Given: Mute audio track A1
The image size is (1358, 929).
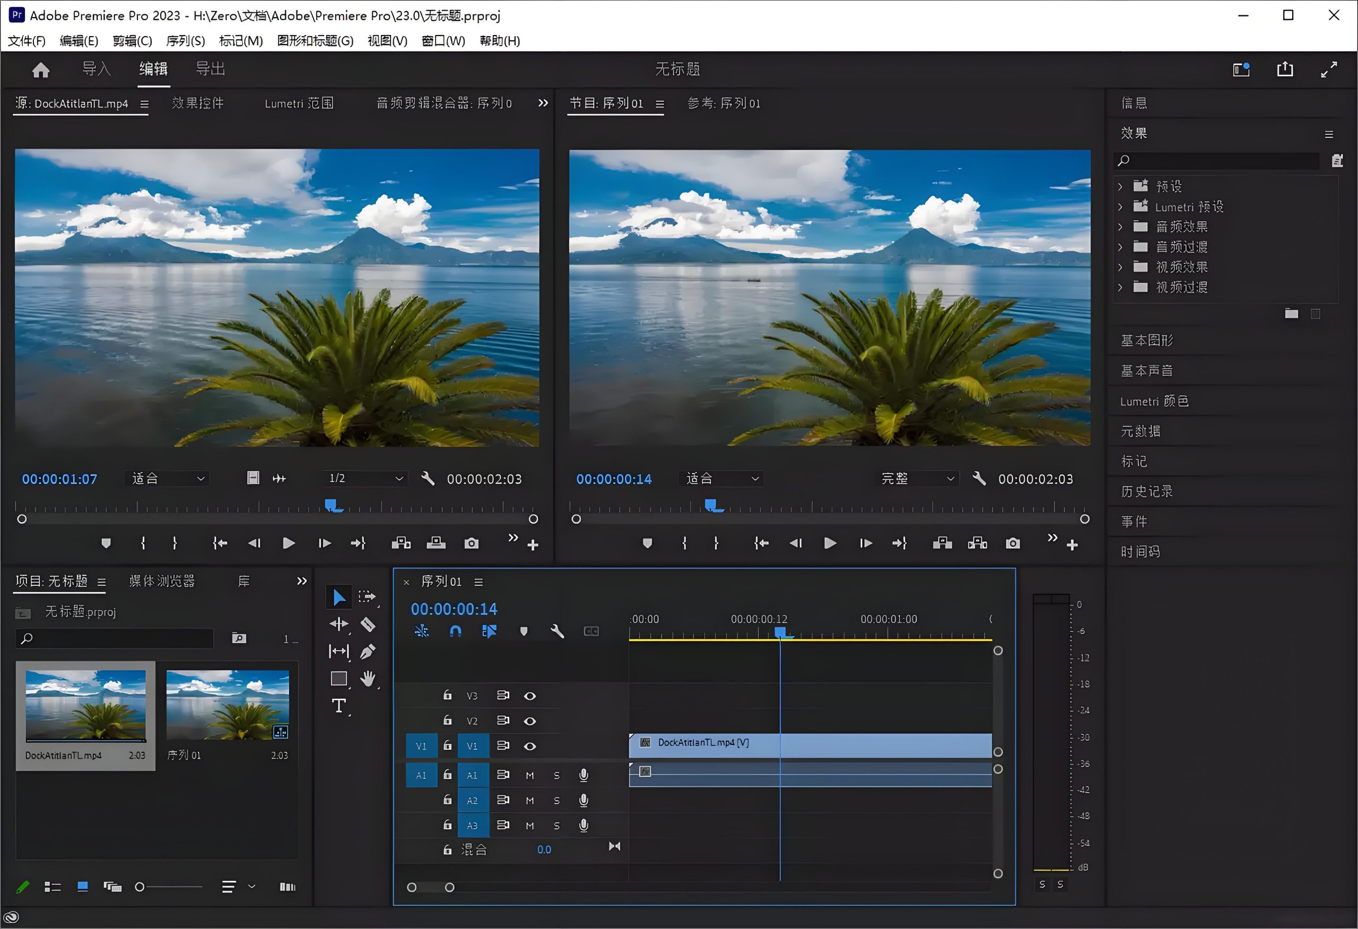Looking at the screenshot, I should coord(529,775).
